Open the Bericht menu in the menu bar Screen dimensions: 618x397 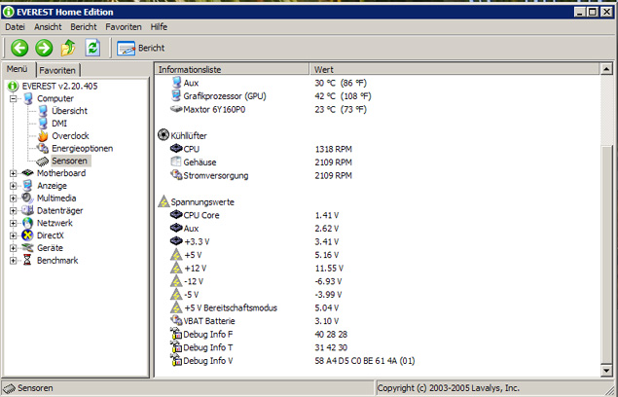84,27
